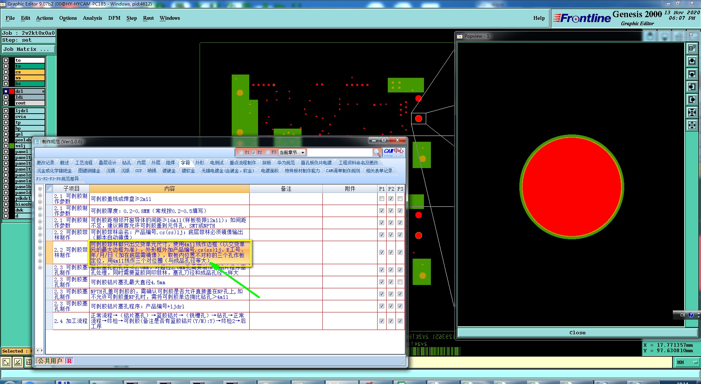701x384 pixels.
Task: Expand the first tree node in spec table
Action: point(40,189)
